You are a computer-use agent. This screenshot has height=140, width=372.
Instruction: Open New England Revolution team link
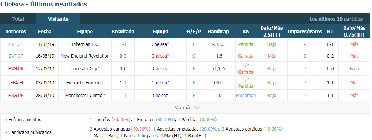pos(85,56)
